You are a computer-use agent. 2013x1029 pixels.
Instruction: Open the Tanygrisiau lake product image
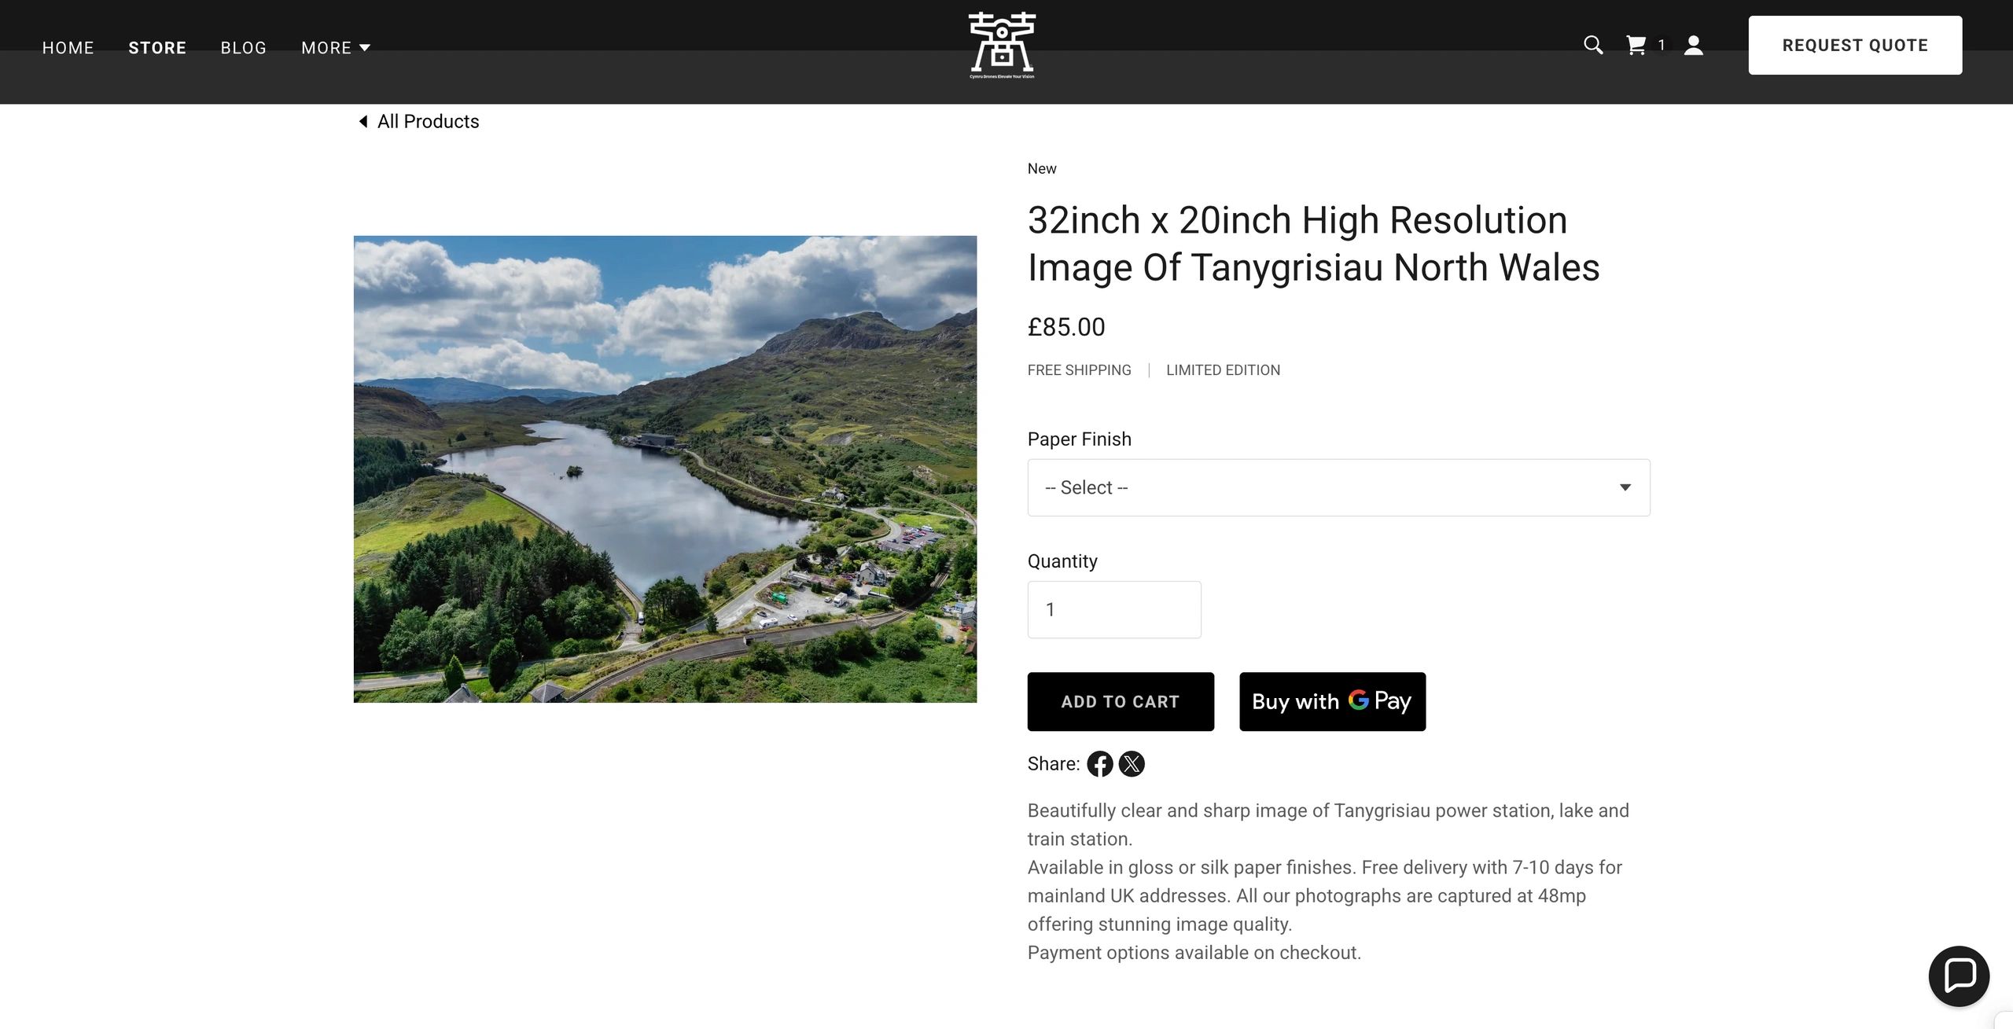(665, 469)
